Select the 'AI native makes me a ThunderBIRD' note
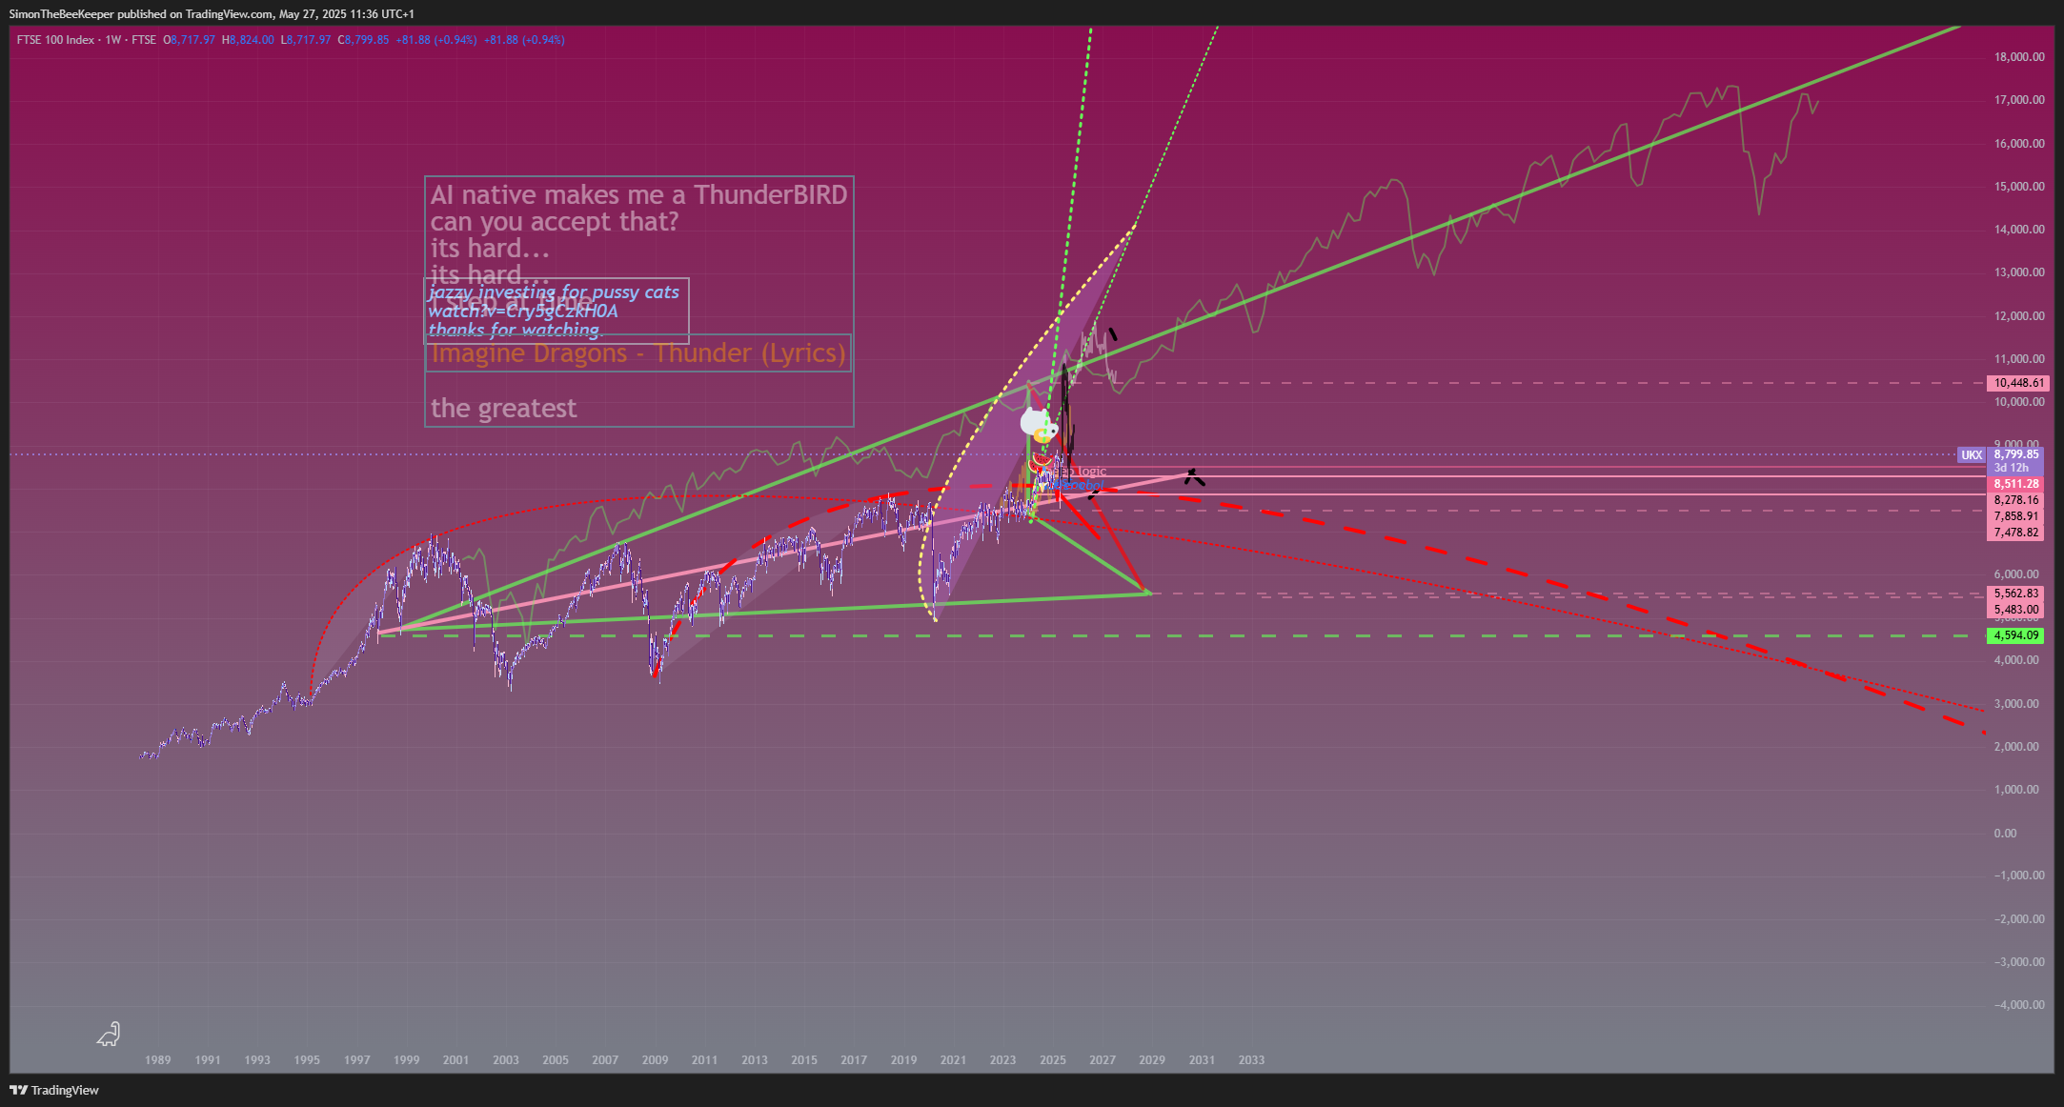Image resolution: width=2064 pixels, height=1107 pixels. coord(638,194)
